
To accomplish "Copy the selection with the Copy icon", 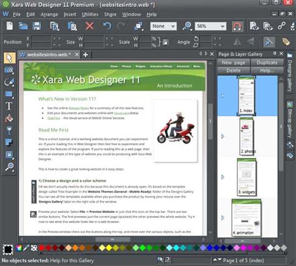I will [x=54, y=26].
